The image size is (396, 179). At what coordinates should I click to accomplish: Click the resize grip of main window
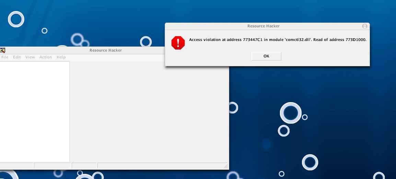[x=225, y=166]
